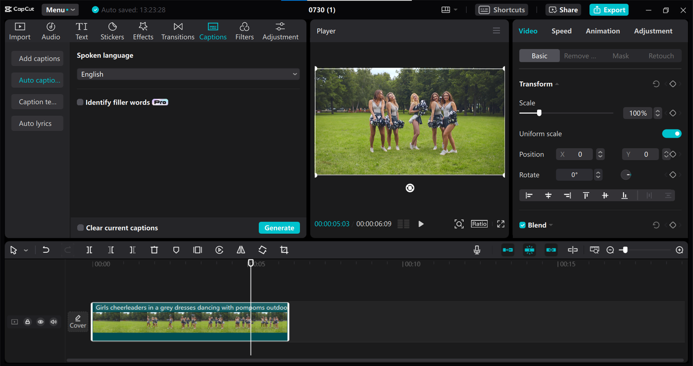
Task: Open the preview quality bars icon
Action: click(x=403, y=224)
